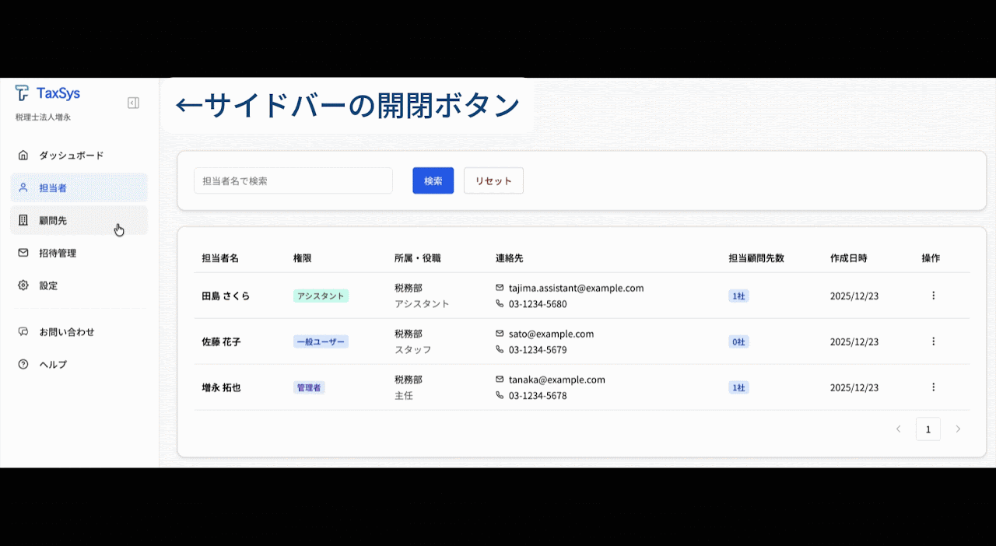Select page 1 in pagination
Image resolution: width=996 pixels, height=546 pixels.
tap(928, 429)
